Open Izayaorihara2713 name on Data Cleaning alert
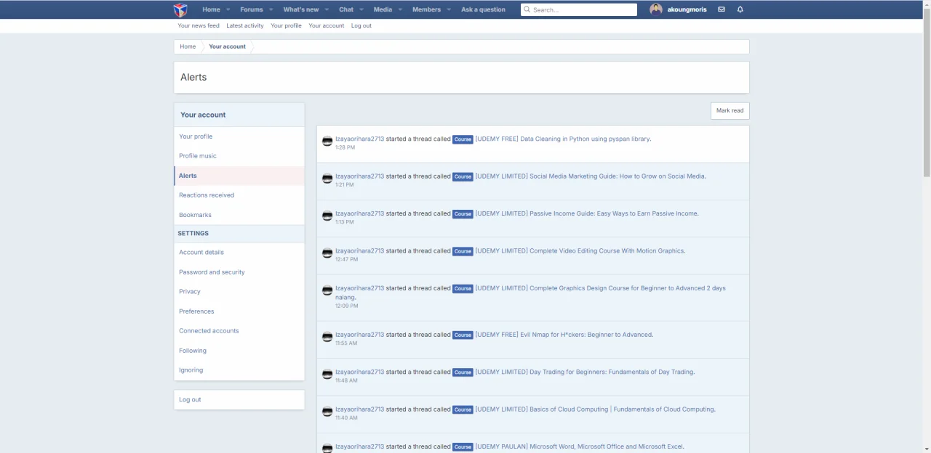Image resolution: width=931 pixels, height=453 pixels. [x=359, y=139]
